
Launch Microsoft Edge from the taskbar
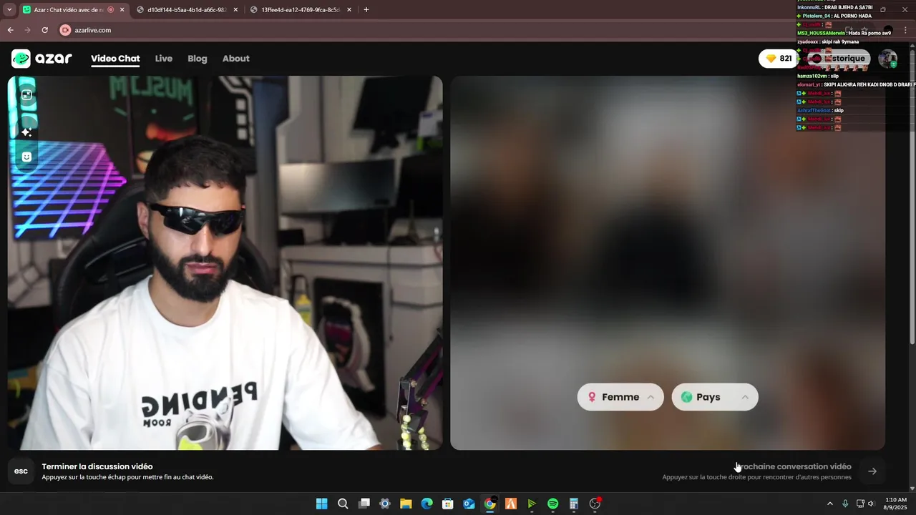point(427,504)
